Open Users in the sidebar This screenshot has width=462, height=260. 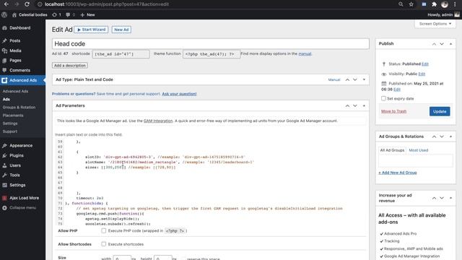click(15, 165)
